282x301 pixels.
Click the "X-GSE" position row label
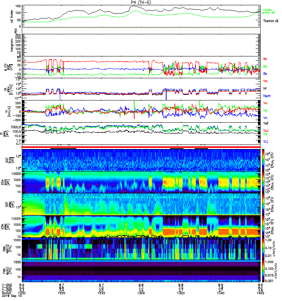7,285
